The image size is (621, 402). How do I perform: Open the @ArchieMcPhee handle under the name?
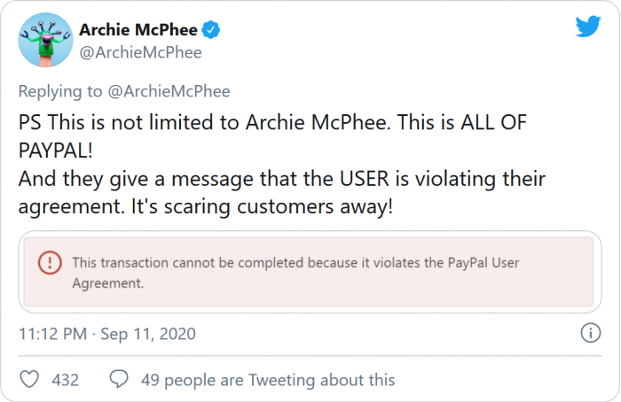coord(140,52)
